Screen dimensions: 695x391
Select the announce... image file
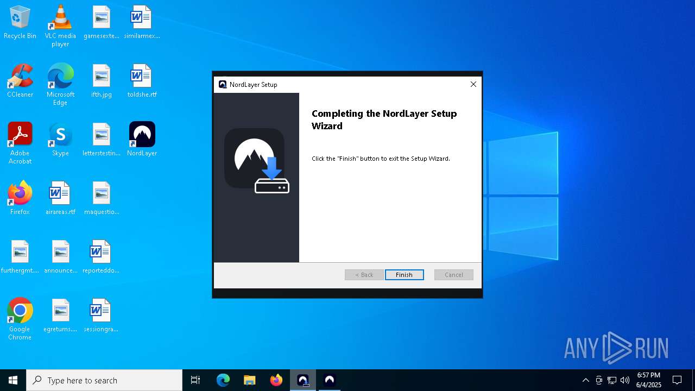click(60, 257)
